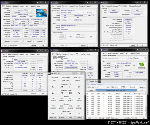
Task: Click Validate in the CPU-tab CPU-Z window
Action: (x=33, y=46)
